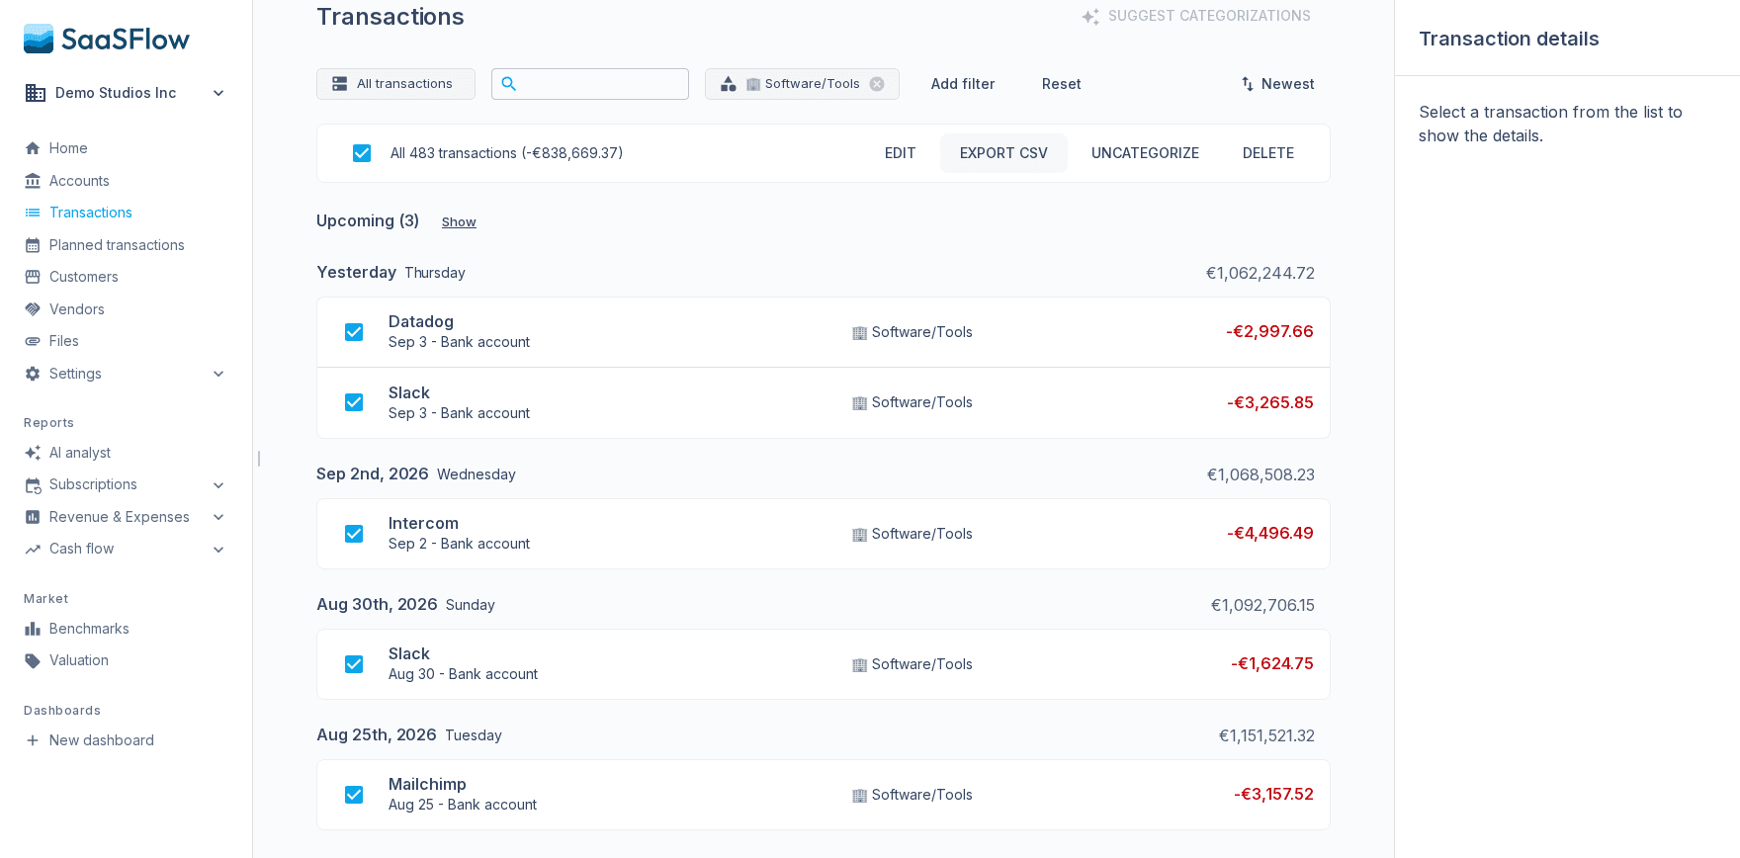Click the Vendors handshake icon
This screenshot has height=858, width=1740.
(x=33, y=309)
